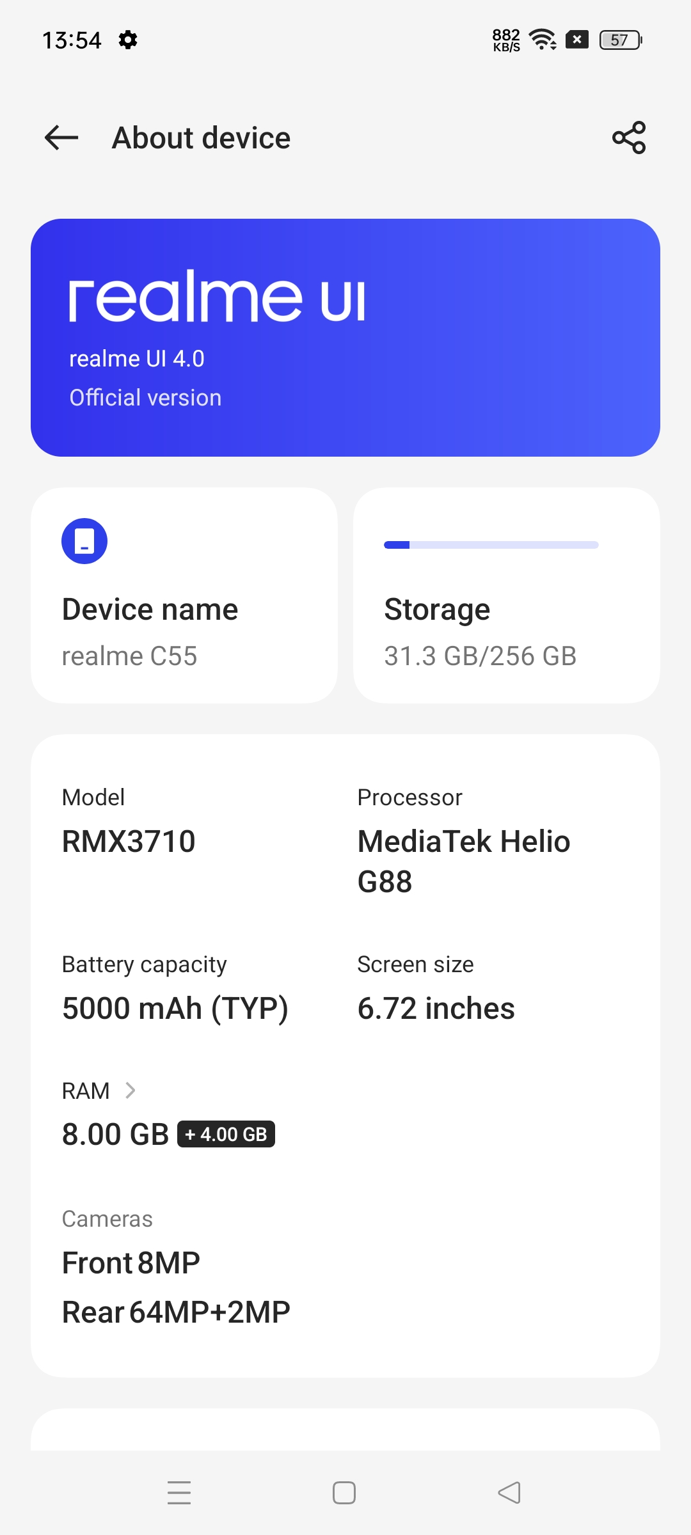691x1535 pixels.
Task: Tap the battery level indicator
Action: (x=620, y=40)
